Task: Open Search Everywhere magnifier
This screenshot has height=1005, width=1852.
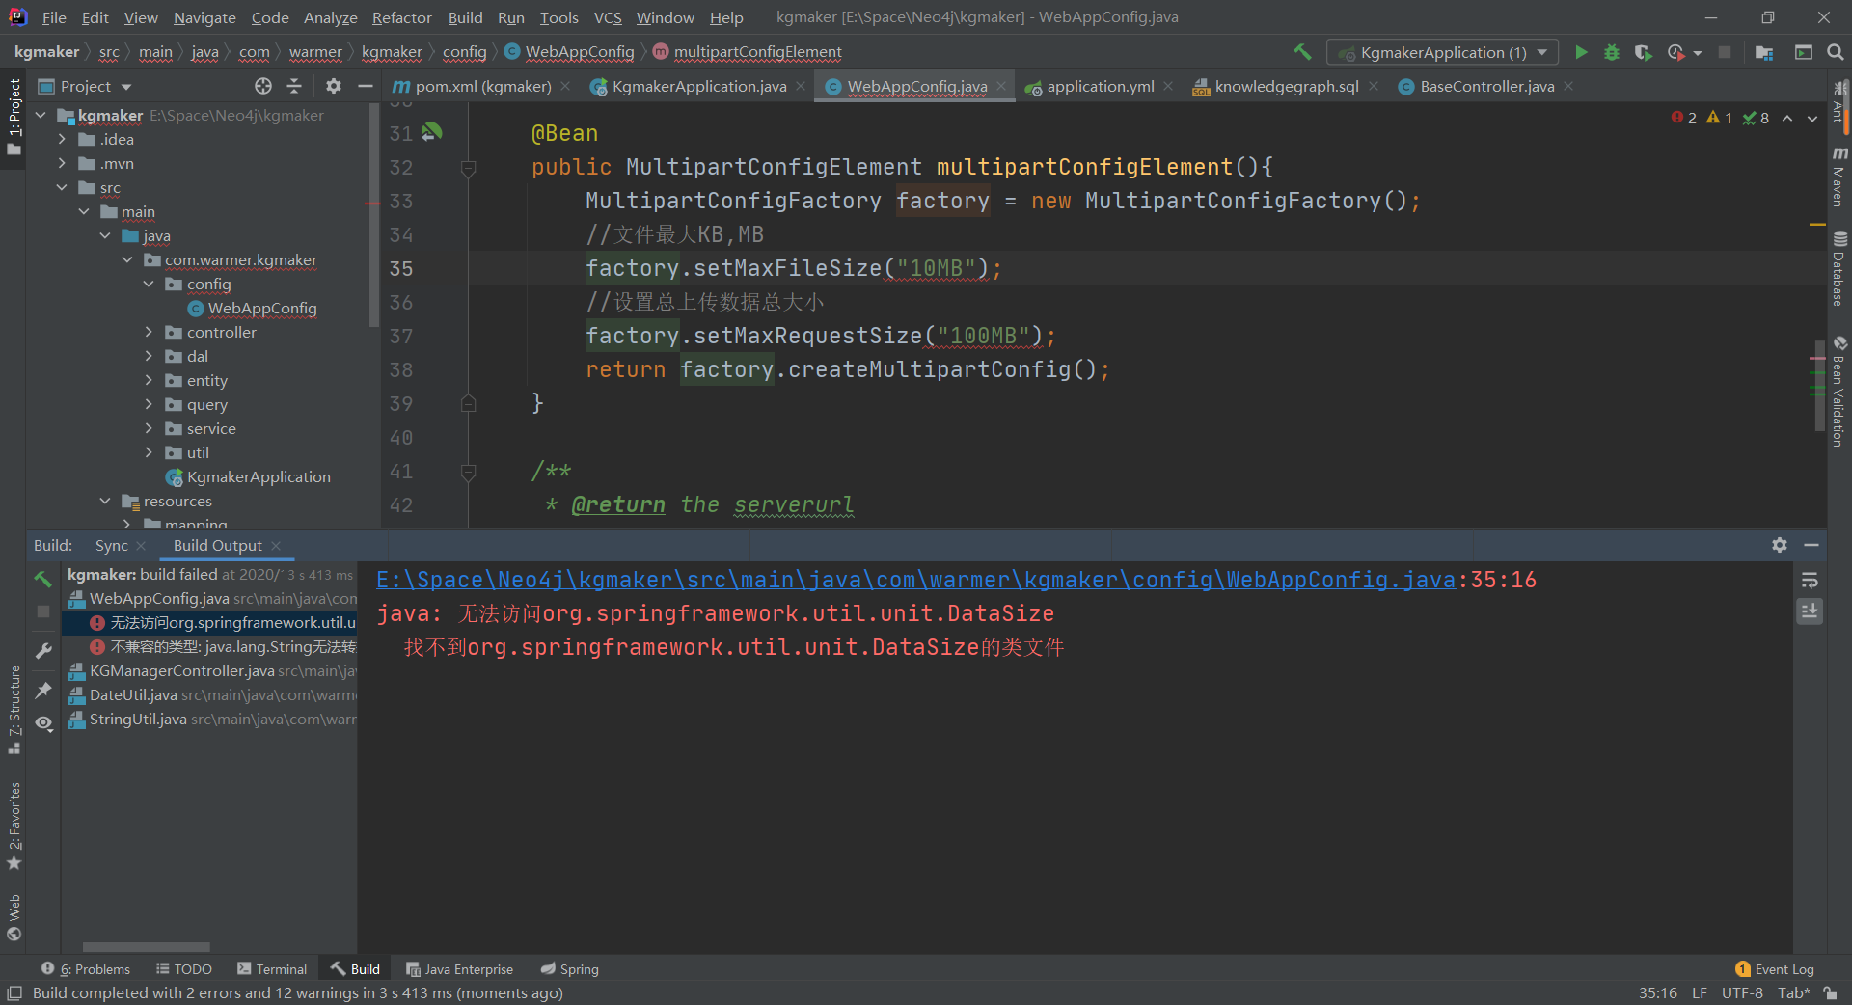Action: [x=1836, y=52]
